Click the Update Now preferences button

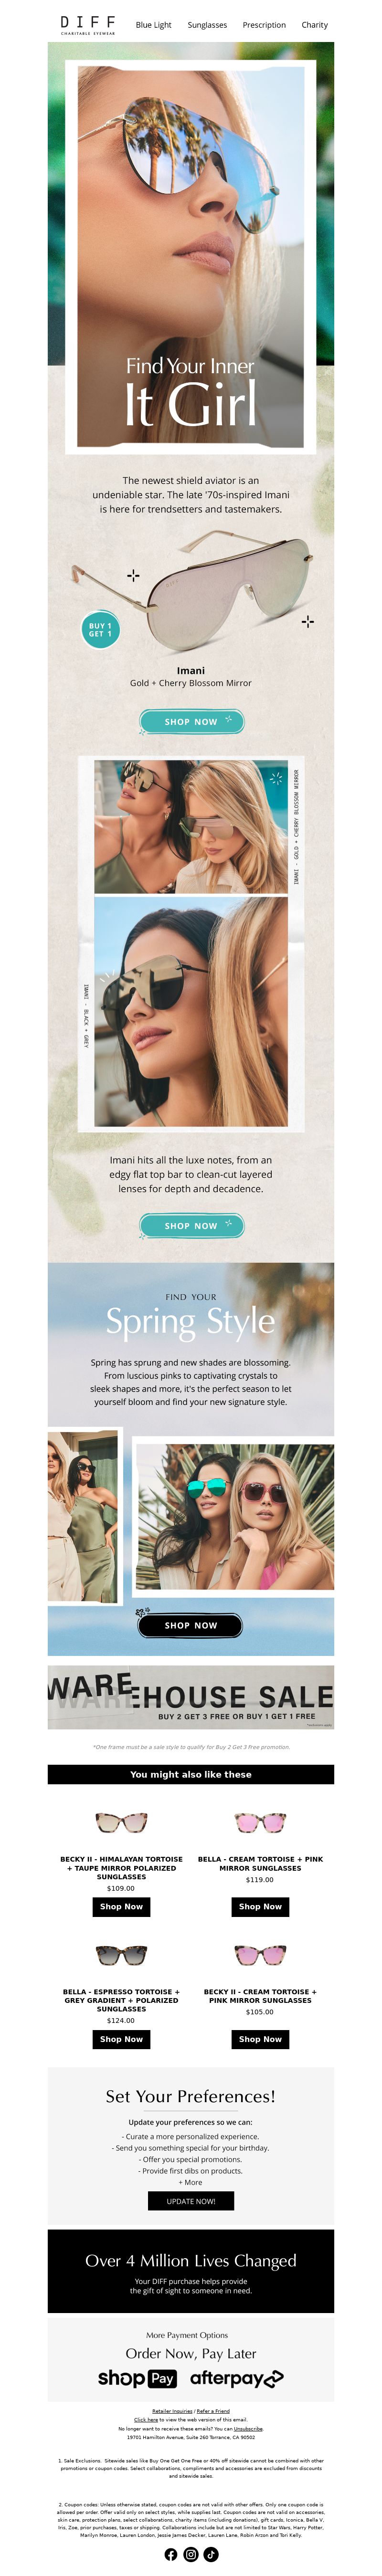click(191, 2200)
